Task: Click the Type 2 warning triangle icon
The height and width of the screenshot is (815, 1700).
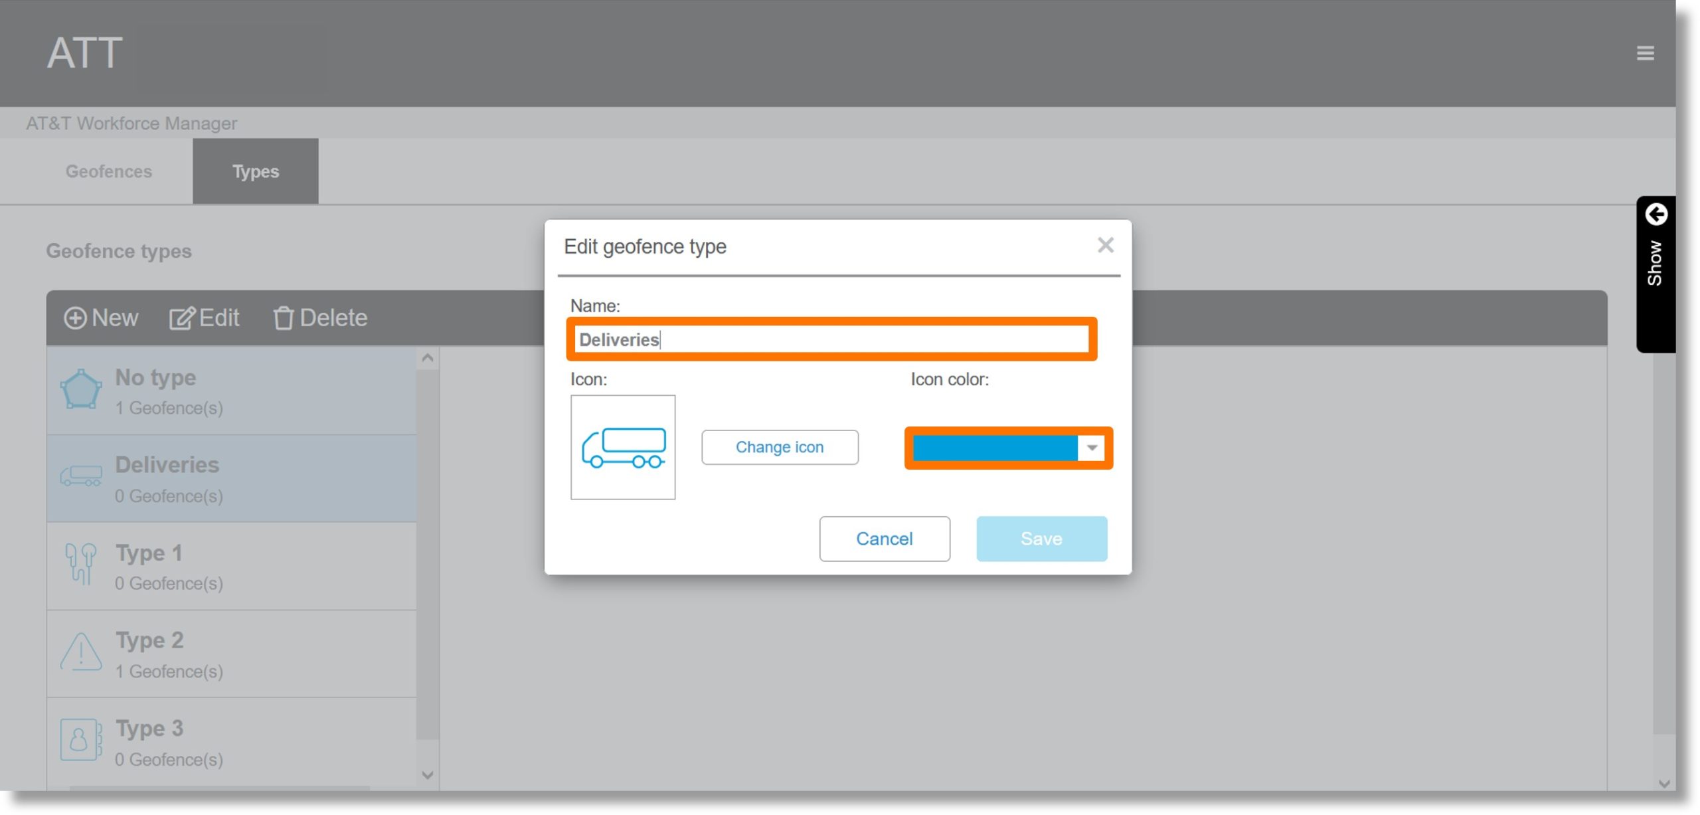Action: 81,652
